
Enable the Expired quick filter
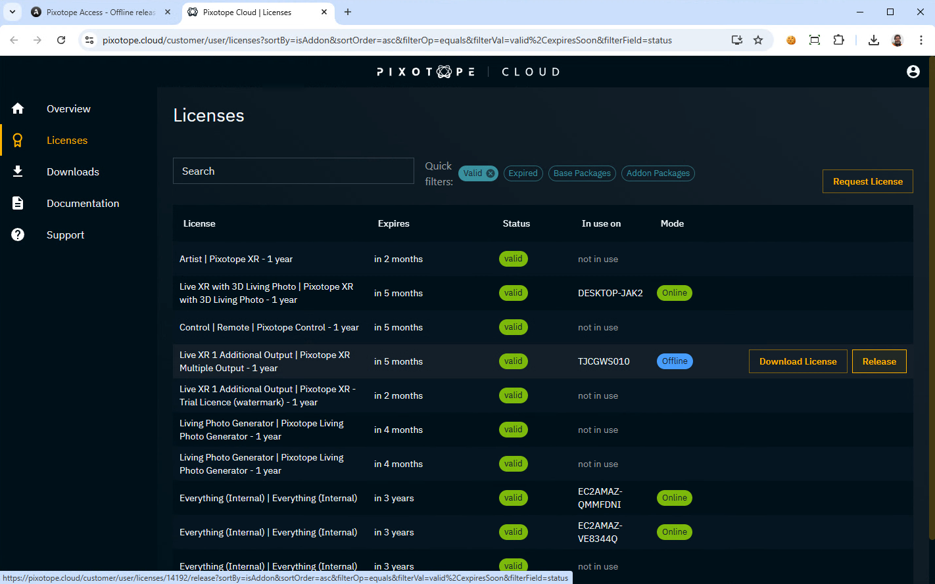(523, 173)
